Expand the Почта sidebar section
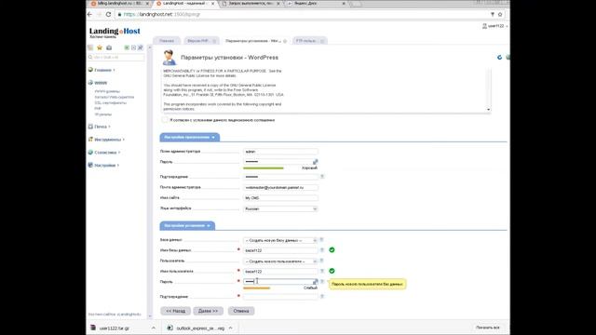The width and height of the screenshot is (596, 335). click(101, 127)
